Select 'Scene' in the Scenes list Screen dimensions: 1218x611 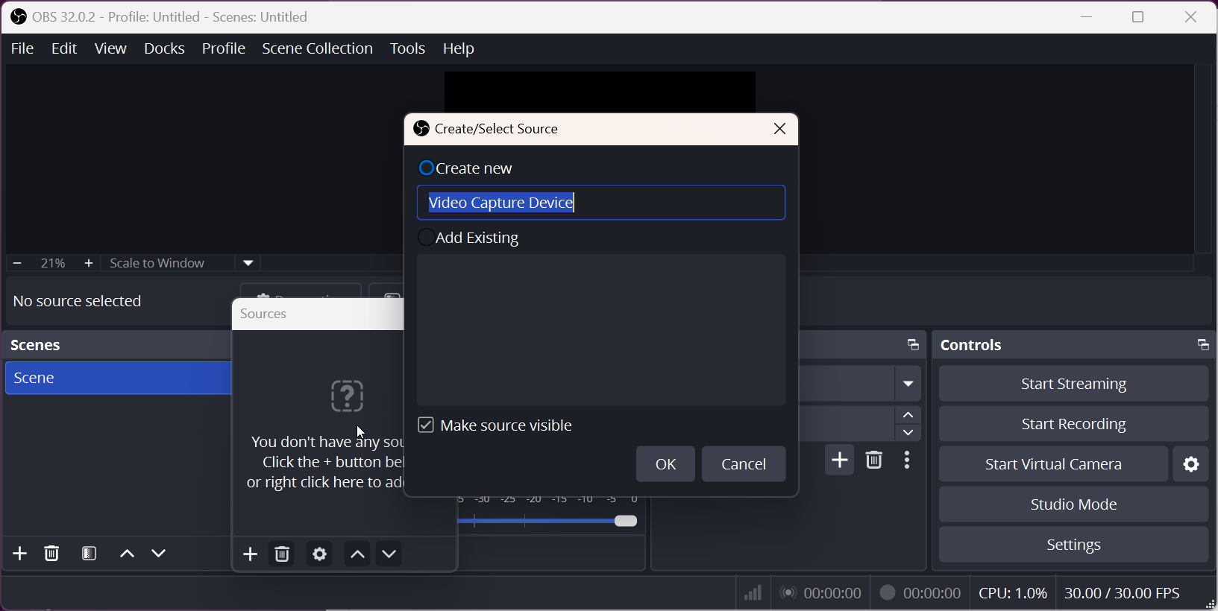click(118, 378)
